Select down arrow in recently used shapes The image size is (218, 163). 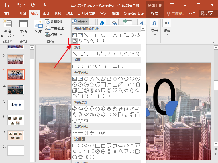[138, 35]
